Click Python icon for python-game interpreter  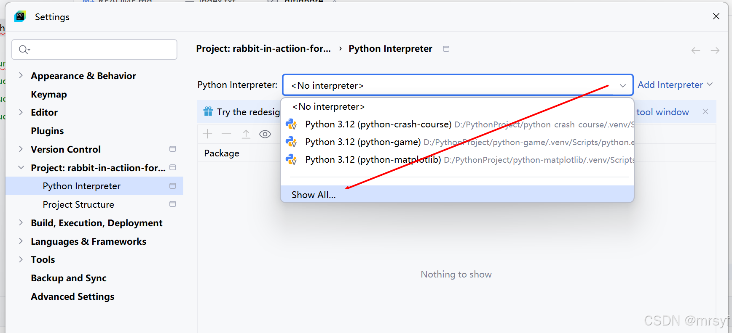point(291,142)
